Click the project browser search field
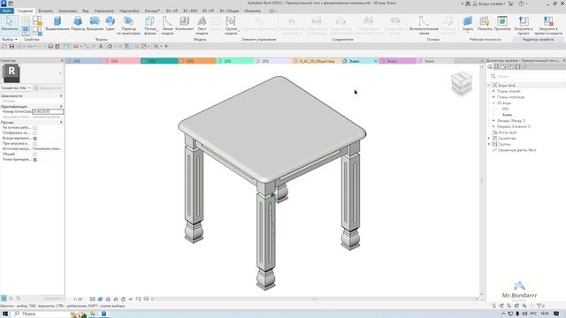This screenshot has width=566, height=318. [x=527, y=77]
